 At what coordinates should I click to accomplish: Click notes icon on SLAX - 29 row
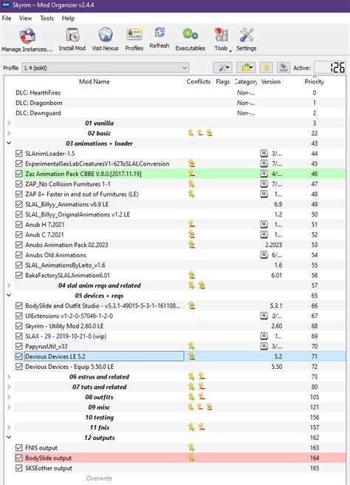click(264, 336)
